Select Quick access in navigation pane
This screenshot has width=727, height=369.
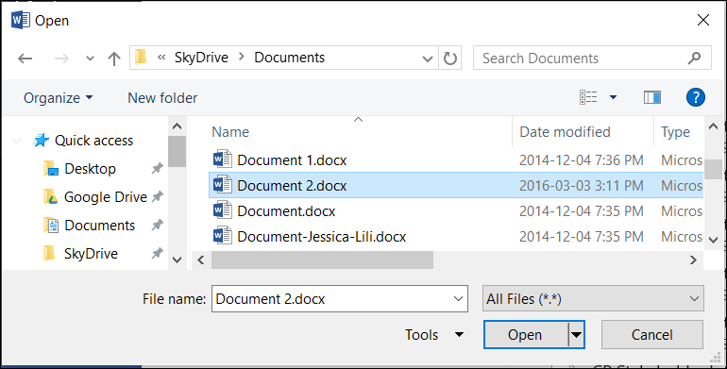click(93, 141)
